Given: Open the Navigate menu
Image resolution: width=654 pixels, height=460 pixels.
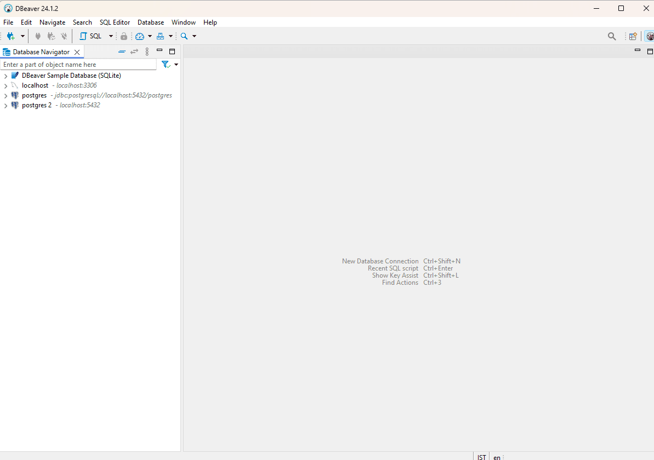Looking at the screenshot, I should tap(52, 22).
